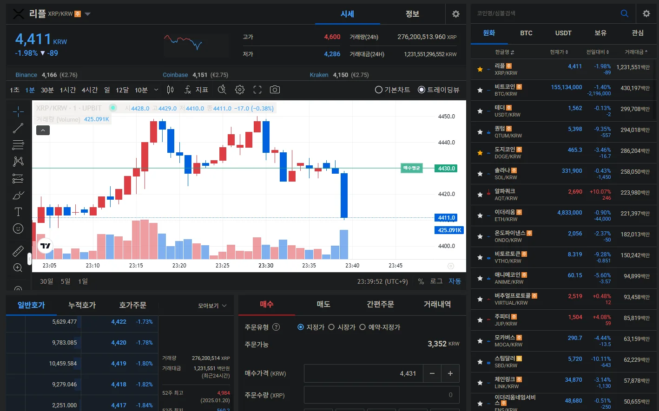Open the 모아보기 dropdown
Viewport: 659px width, 411px height.
pyautogui.click(x=212, y=306)
